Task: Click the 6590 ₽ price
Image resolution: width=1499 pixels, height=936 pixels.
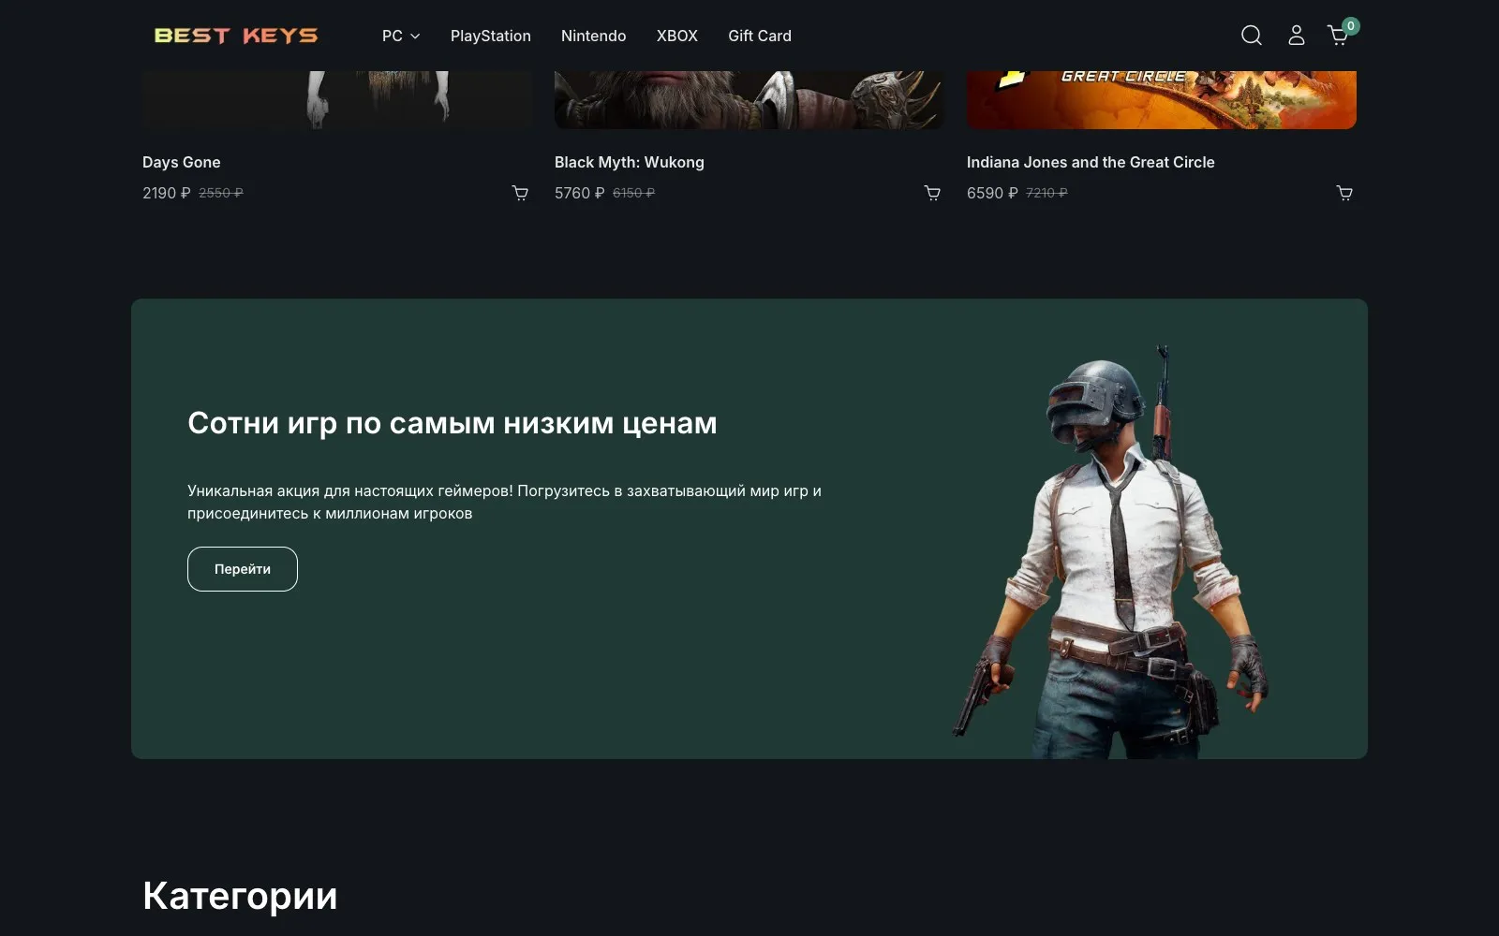Action: coord(992,193)
